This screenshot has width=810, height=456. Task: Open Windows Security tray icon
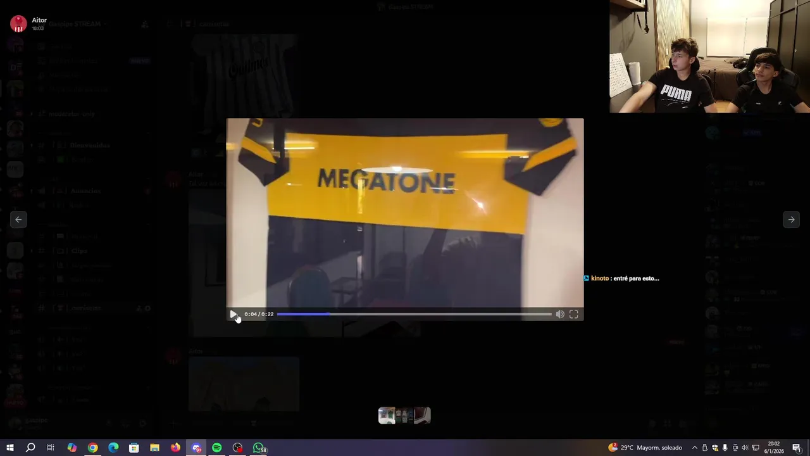(715, 448)
